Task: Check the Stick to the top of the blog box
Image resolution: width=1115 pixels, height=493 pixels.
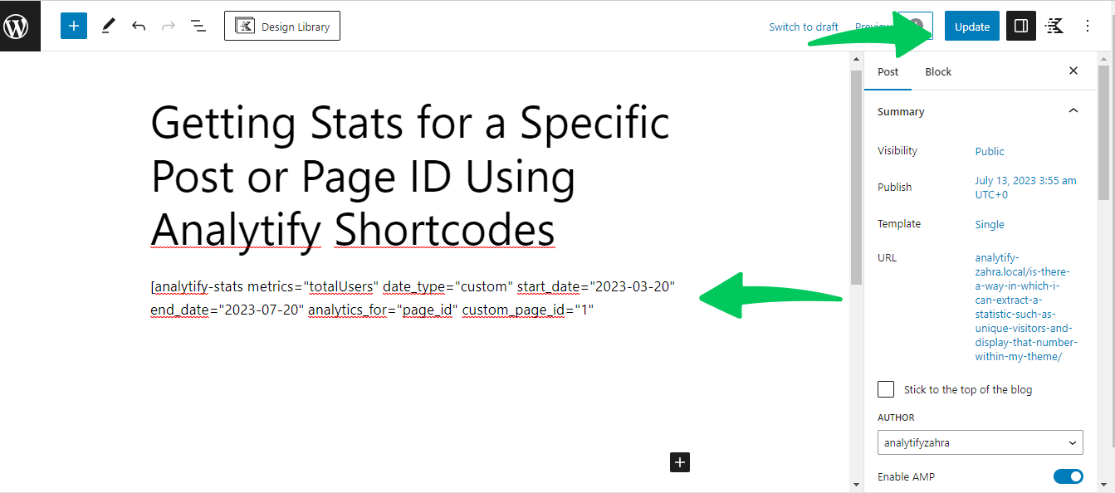Action: pos(886,388)
